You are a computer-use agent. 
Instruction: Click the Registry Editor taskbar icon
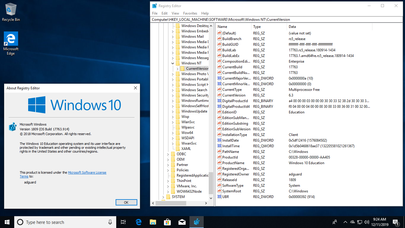click(x=197, y=222)
